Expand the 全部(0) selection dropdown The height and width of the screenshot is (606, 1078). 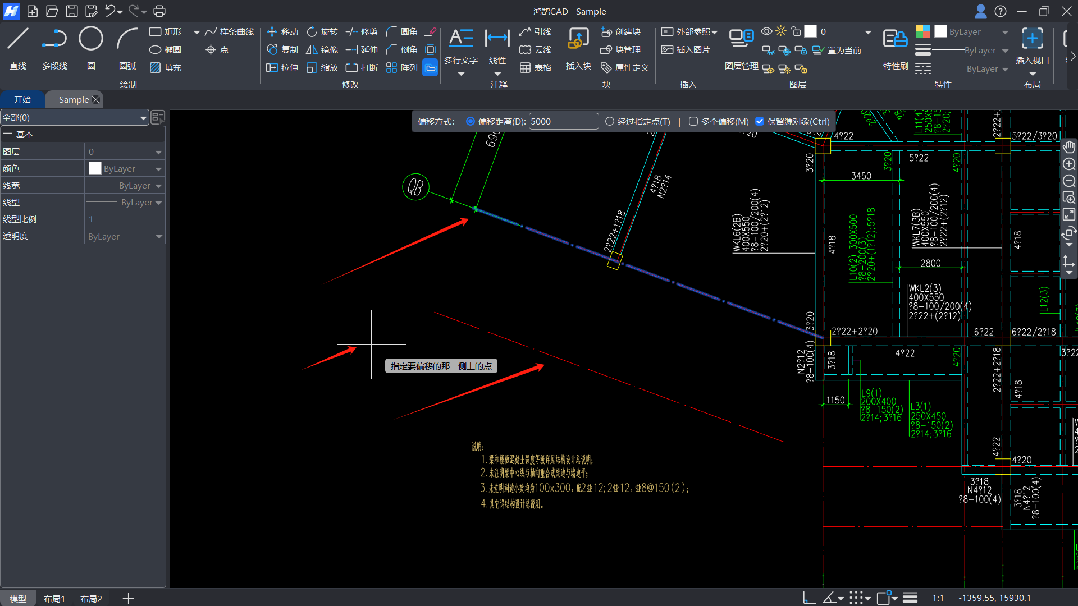143,118
